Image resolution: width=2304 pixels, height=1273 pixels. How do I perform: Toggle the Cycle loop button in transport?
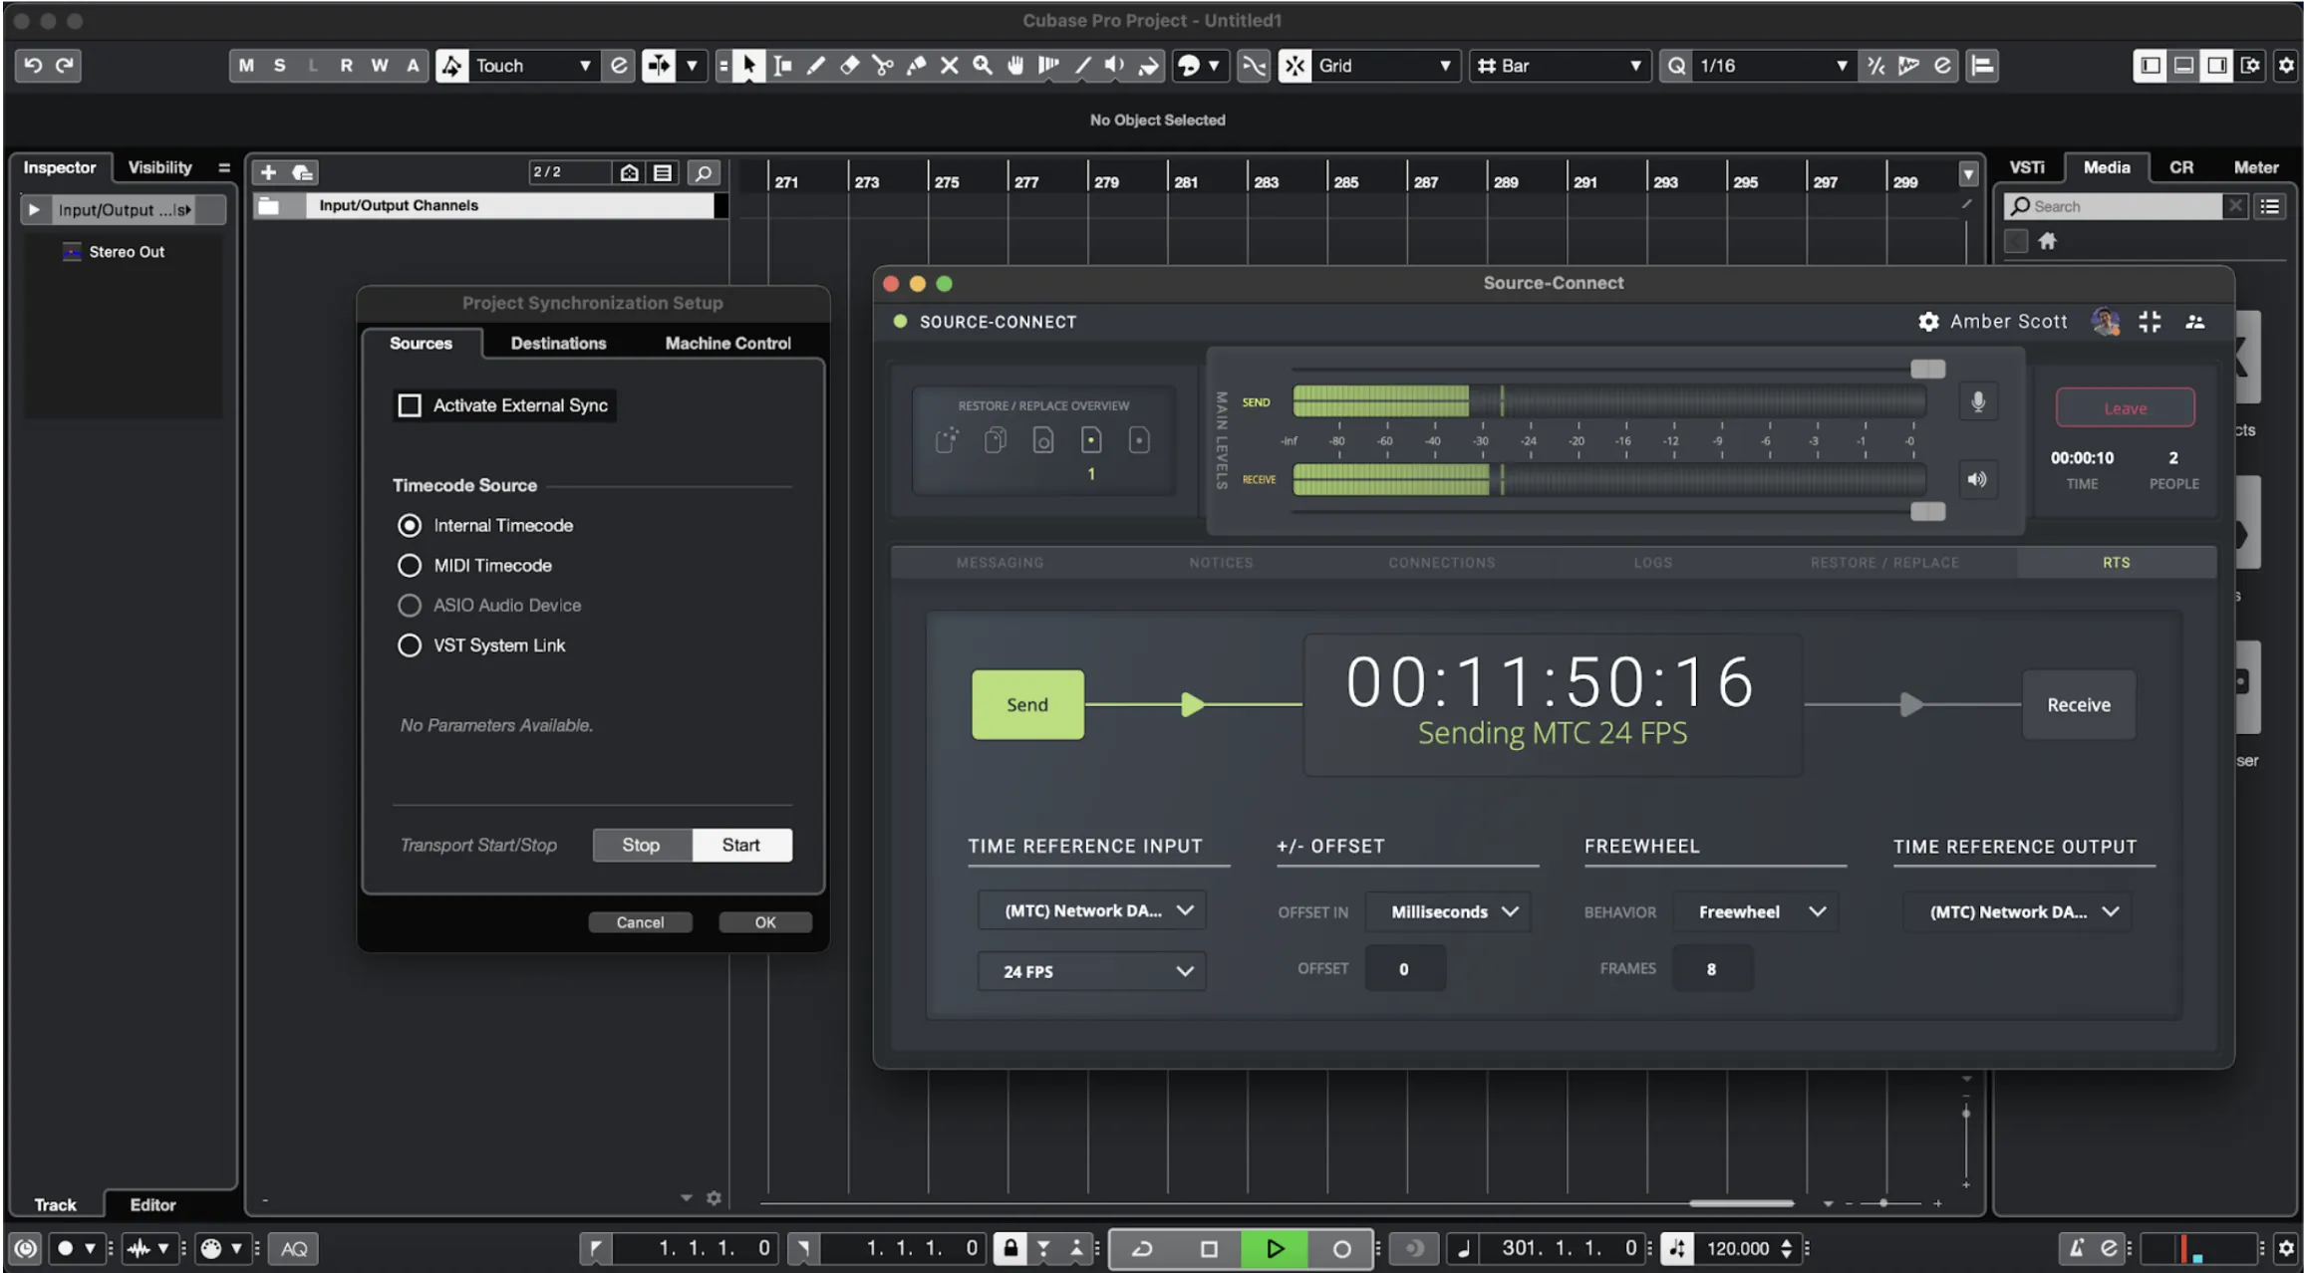pyautogui.click(x=1143, y=1248)
